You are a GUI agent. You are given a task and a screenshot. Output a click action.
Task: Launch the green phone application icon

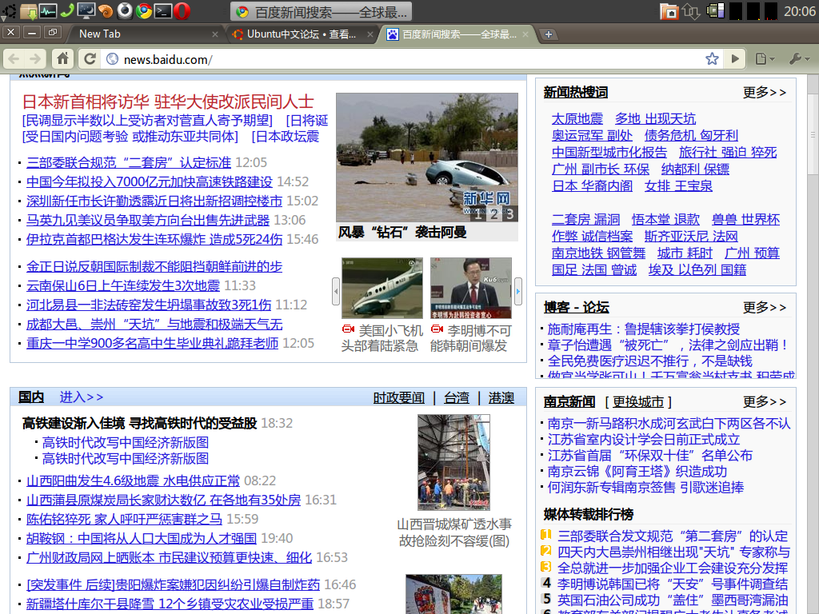[67, 11]
